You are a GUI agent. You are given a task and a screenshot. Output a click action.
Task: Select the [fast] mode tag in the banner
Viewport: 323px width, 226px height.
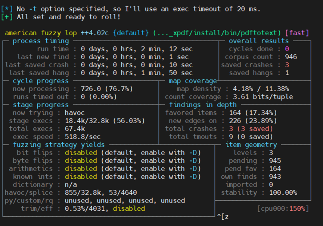(x=297, y=33)
